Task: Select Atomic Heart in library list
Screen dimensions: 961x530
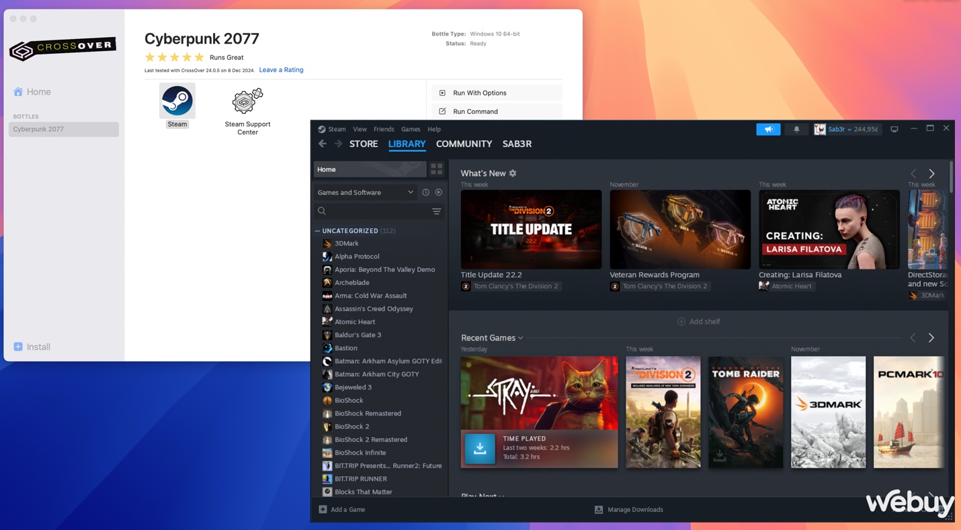Action: (x=355, y=322)
